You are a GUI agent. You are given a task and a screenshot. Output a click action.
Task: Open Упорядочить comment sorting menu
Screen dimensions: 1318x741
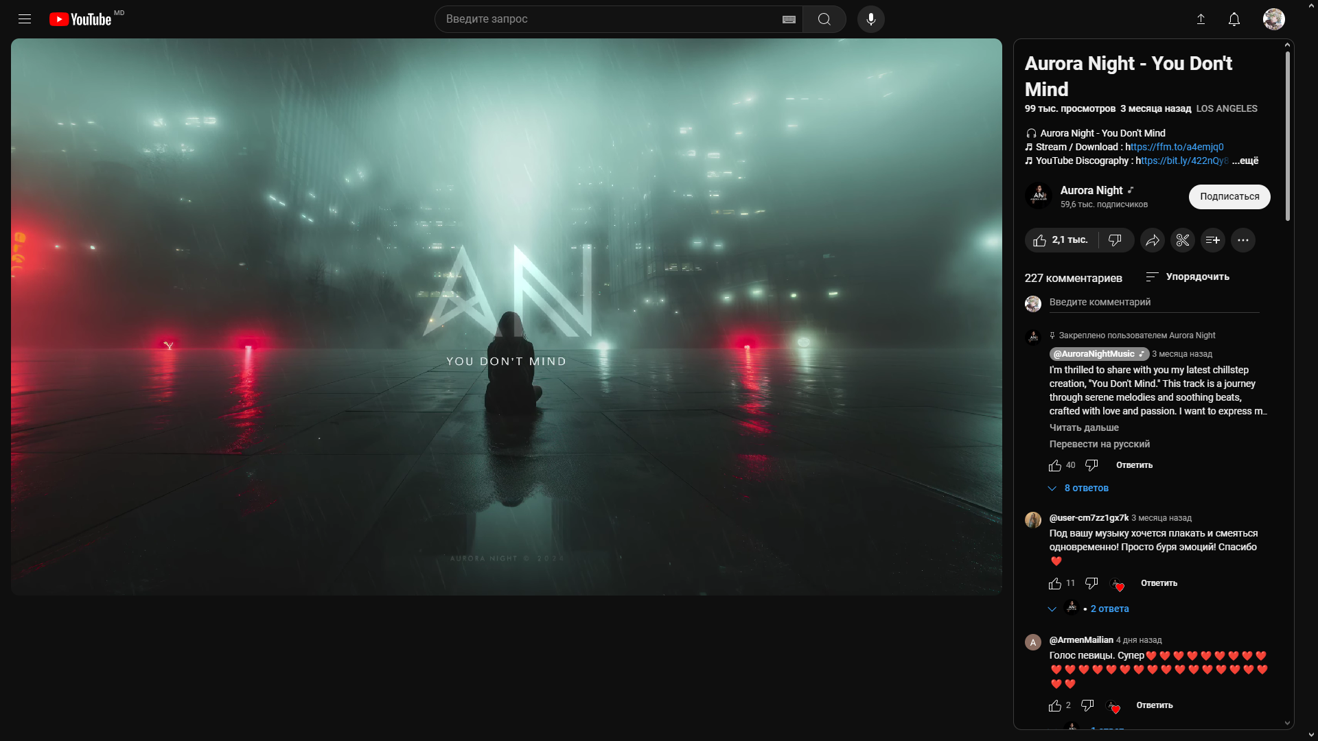(1188, 277)
